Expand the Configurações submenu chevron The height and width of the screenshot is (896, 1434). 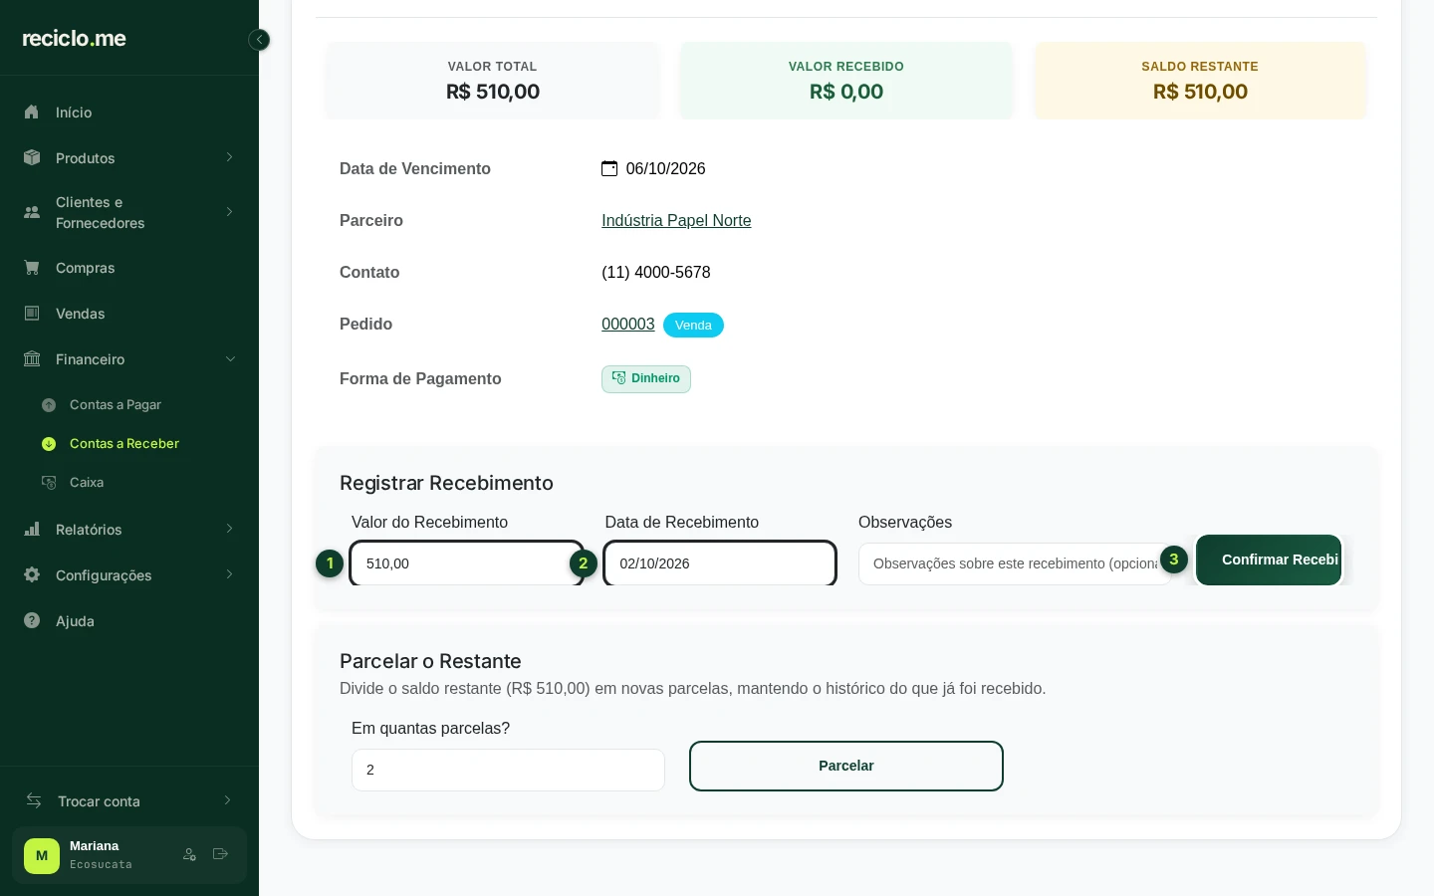[229, 575]
